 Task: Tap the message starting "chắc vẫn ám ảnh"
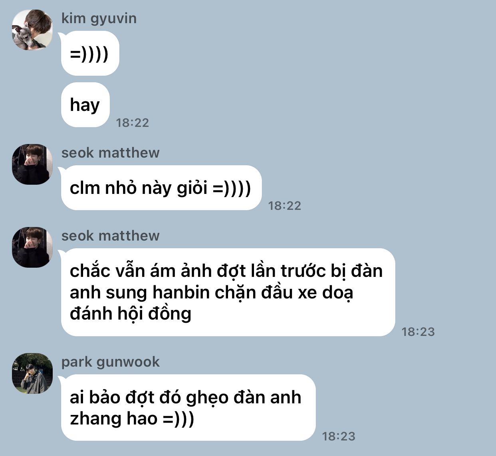[x=228, y=292]
